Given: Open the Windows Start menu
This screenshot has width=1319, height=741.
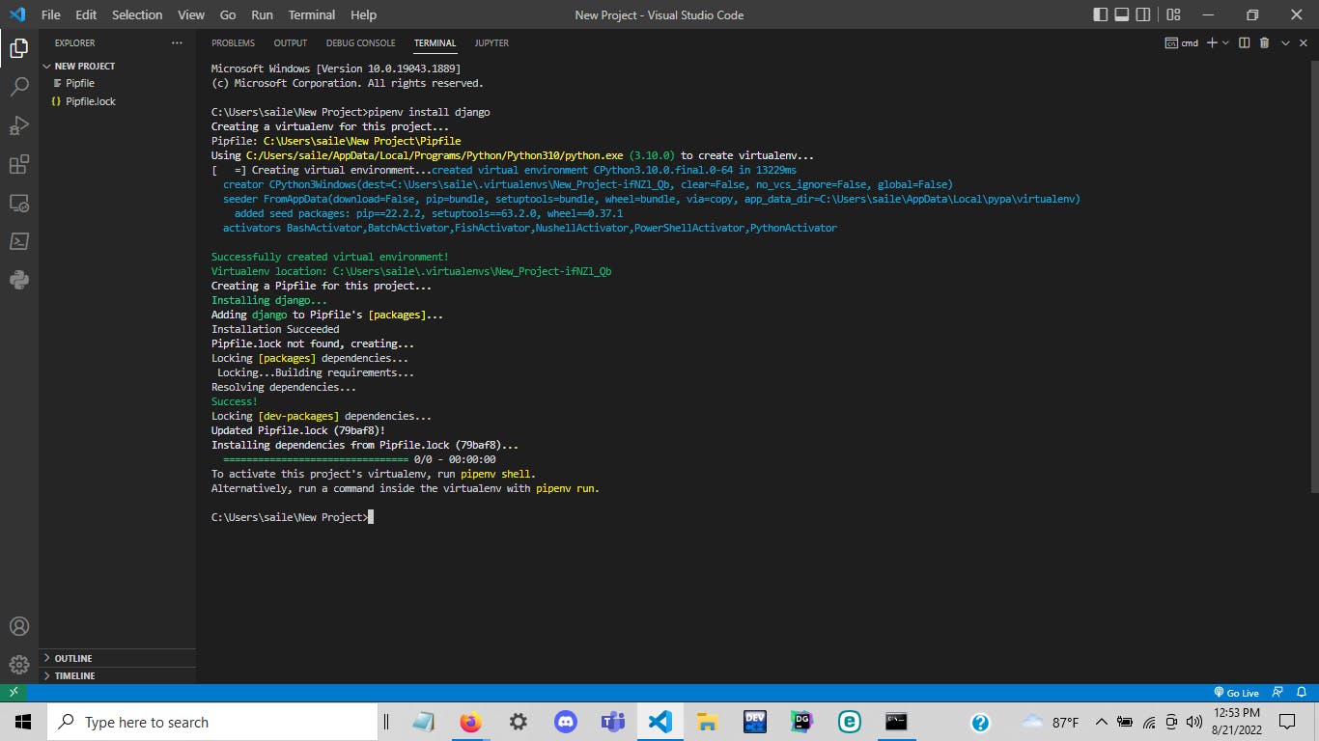Looking at the screenshot, I should [x=22, y=722].
